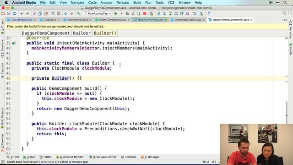The image size is (293, 165).
Task: Close the ClockModule.java tab
Action: pyautogui.click(x=35, y=20)
